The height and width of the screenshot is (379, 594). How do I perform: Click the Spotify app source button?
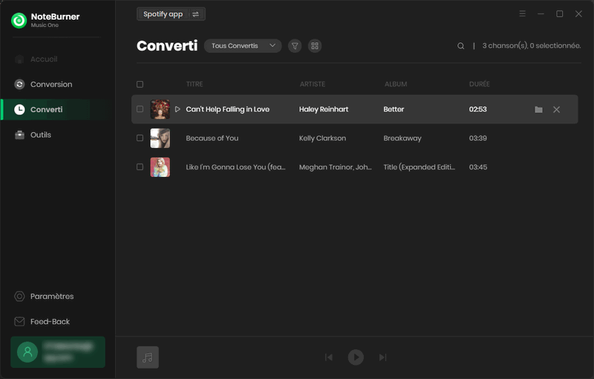pos(163,14)
